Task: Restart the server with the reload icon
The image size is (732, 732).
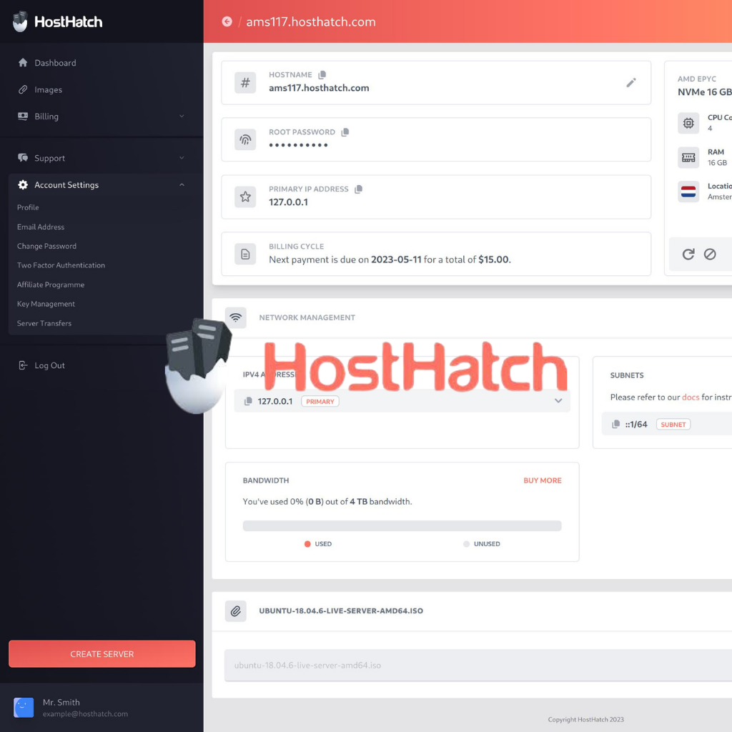Action: point(688,254)
